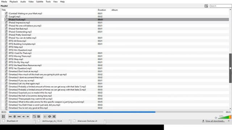Click the playlist vertical scrollbar thumb
This screenshot has width=232, height=130.
point(231,68)
